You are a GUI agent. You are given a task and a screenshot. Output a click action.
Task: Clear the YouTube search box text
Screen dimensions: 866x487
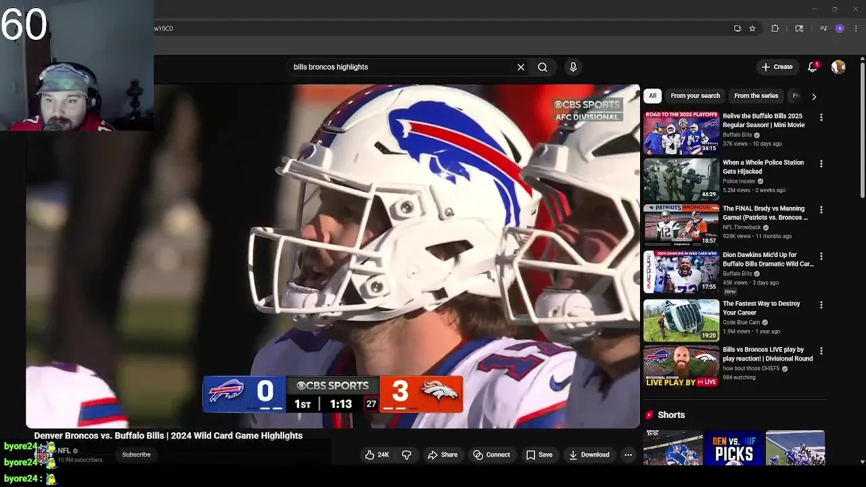[521, 67]
